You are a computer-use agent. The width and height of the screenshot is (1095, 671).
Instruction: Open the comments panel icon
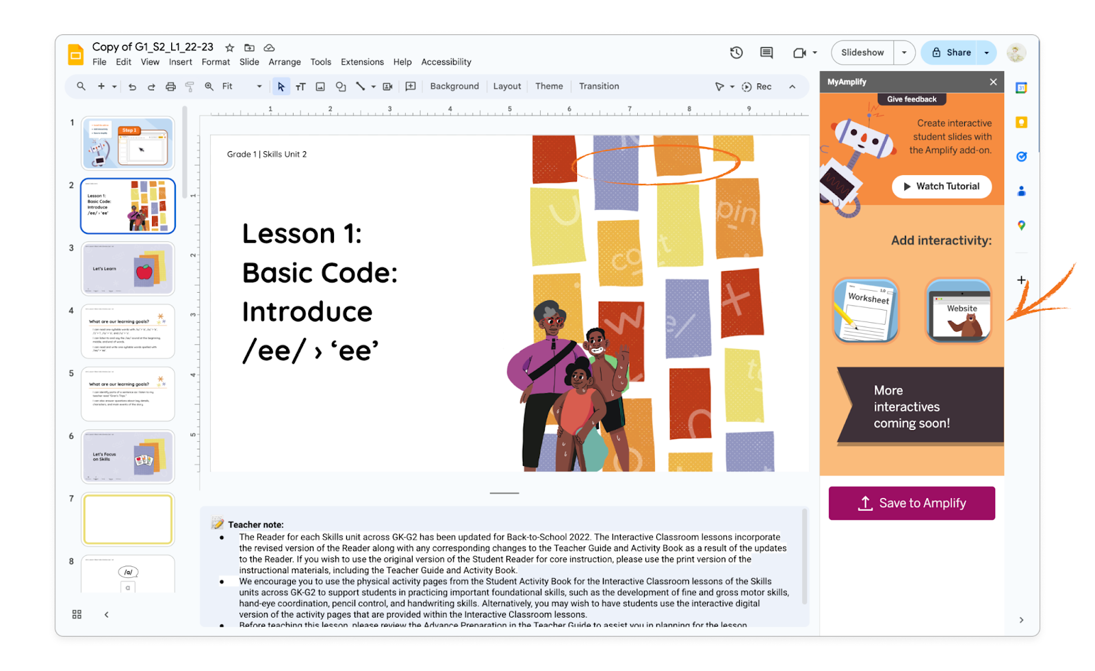766,53
